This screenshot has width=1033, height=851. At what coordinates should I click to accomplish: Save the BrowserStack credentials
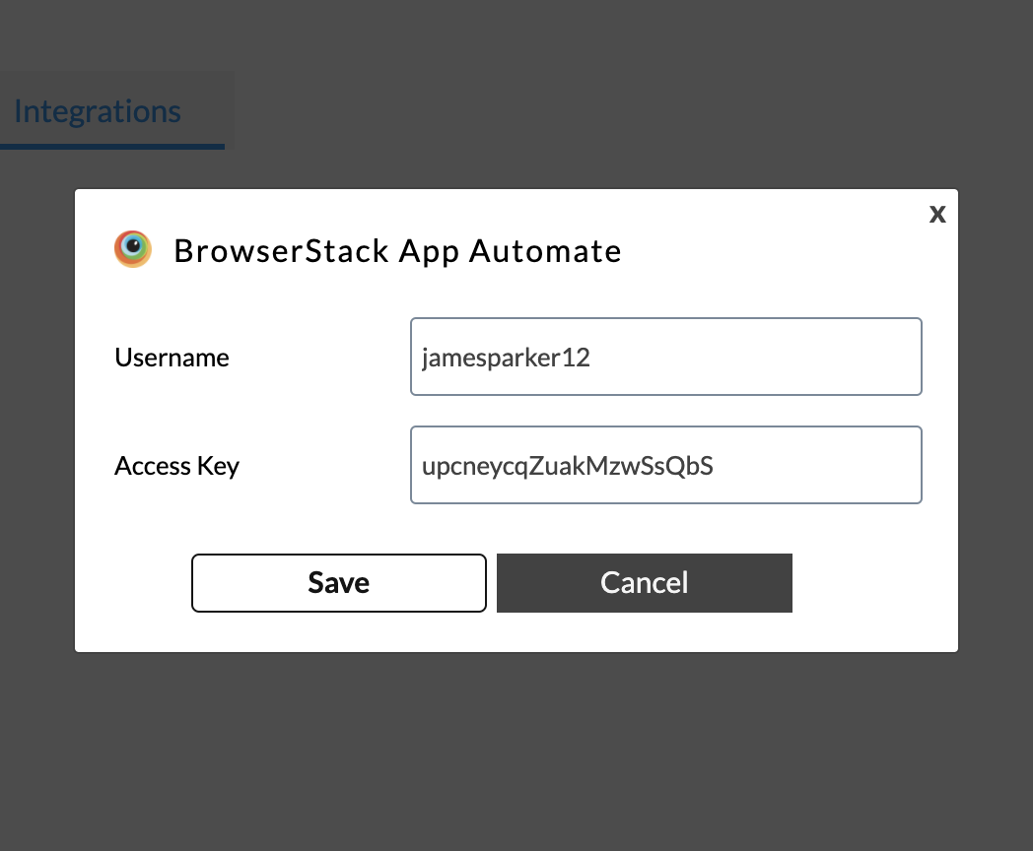339,583
